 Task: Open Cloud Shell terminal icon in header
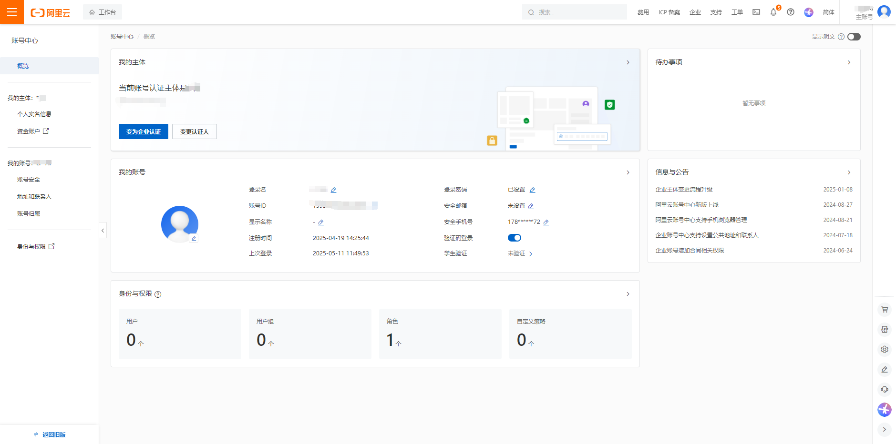tap(756, 12)
